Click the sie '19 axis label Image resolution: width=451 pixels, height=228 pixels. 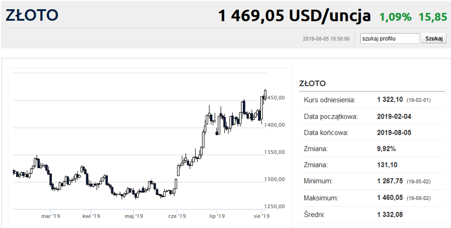[262, 216]
